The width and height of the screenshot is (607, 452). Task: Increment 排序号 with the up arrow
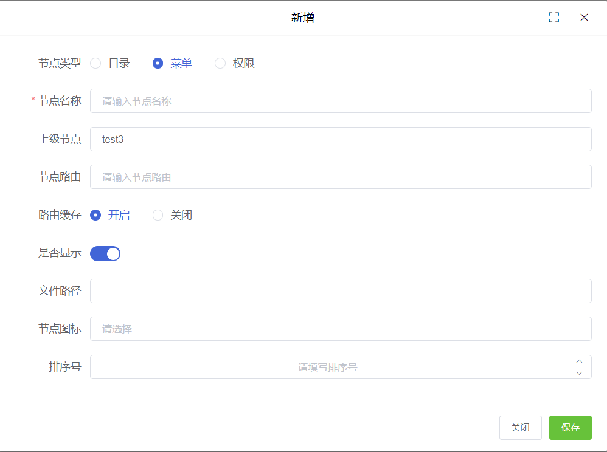tap(579, 362)
